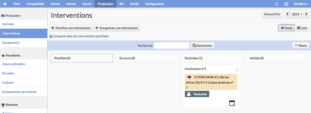Switch to Liste view
This screenshot has height=113, width=311.
pos(302,28)
